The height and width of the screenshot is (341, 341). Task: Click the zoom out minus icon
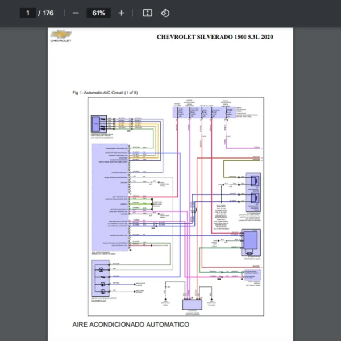coord(76,13)
